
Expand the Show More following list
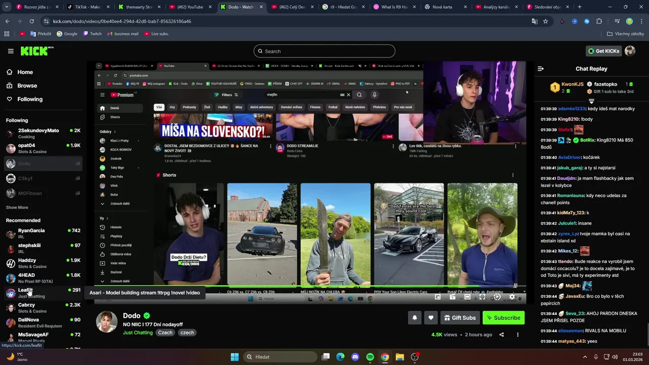[x=17, y=207]
